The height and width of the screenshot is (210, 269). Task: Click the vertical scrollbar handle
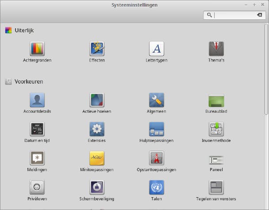(266, 69)
